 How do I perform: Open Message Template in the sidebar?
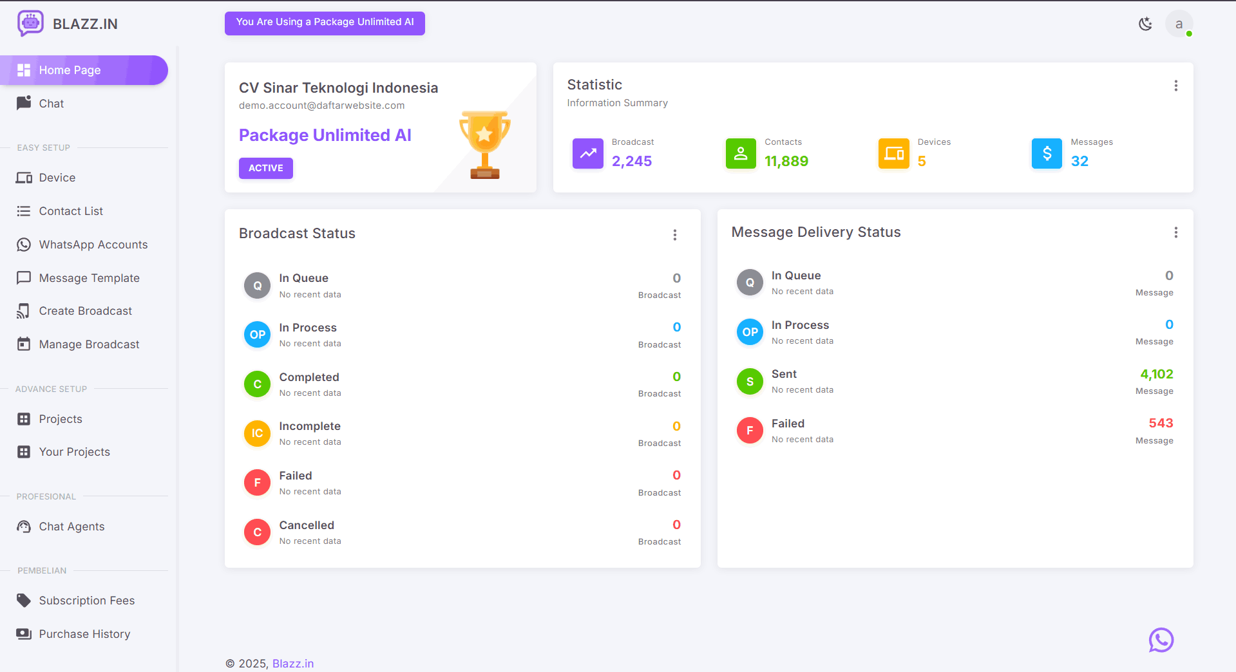[84, 278]
